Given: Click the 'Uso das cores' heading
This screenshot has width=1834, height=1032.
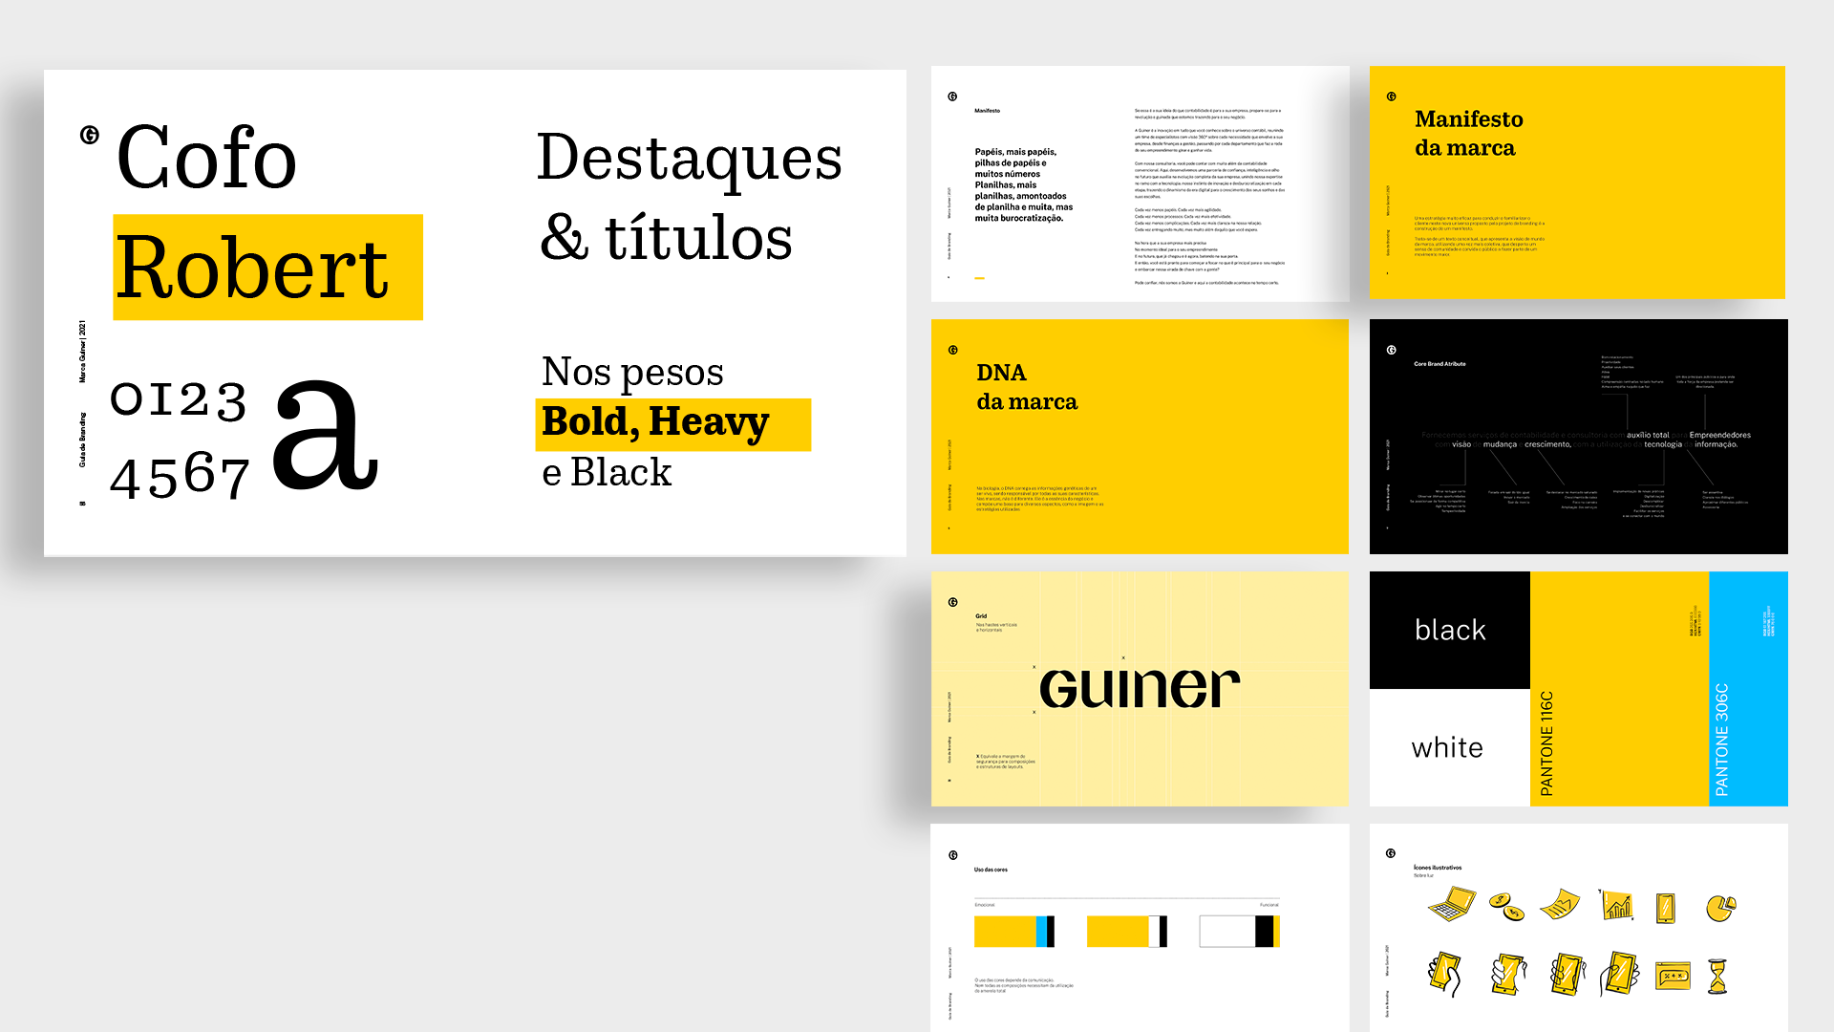Looking at the screenshot, I should pyautogui.click(x=991, y=870).
